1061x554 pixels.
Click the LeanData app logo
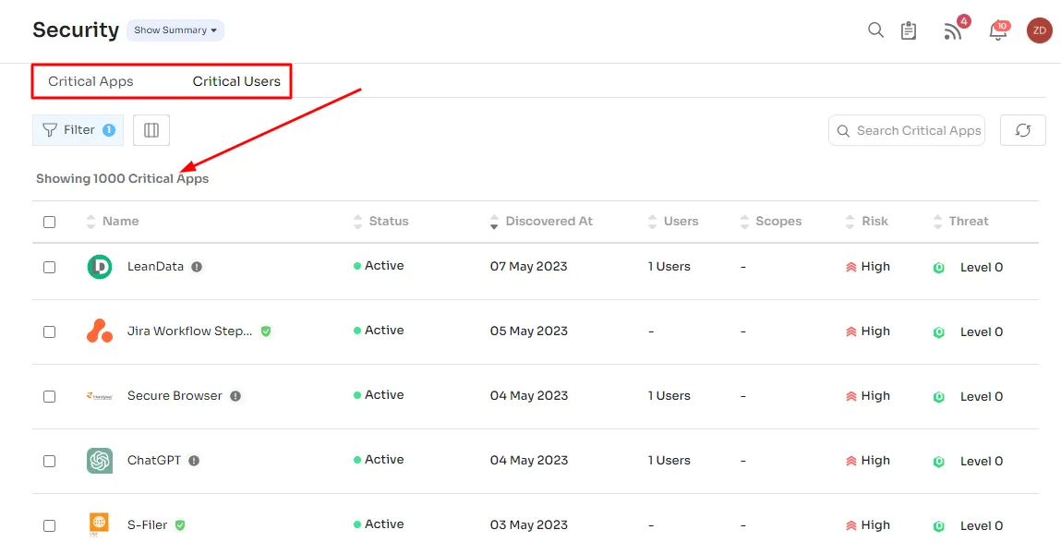click(x=100, y=267)
